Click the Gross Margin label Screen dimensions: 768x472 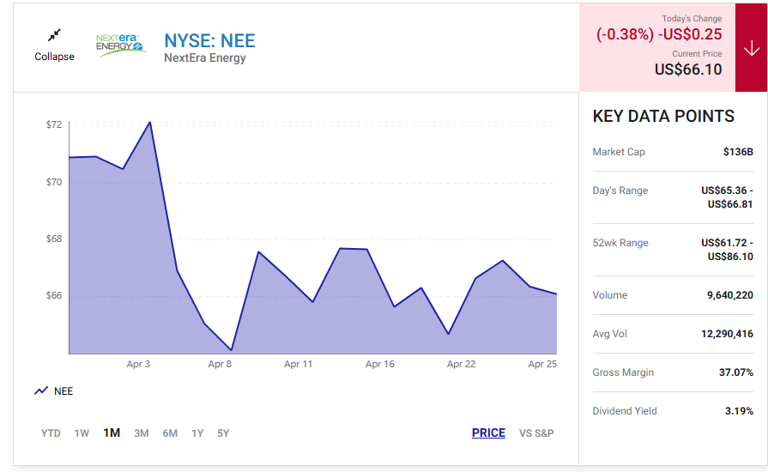pyautogui.click(x=623, y=372)
